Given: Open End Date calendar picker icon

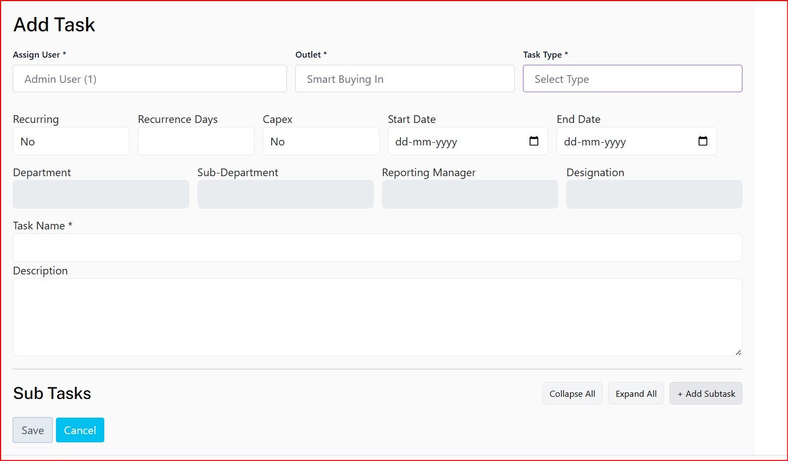Looking at the screenshot, I should pyautogui.click(x=702, y=142).
